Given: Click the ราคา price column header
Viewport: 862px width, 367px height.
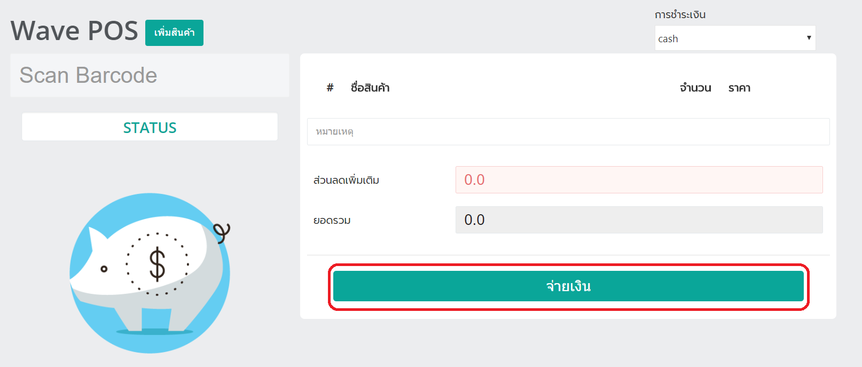Looking at the screenshot, I should point(740,88).
